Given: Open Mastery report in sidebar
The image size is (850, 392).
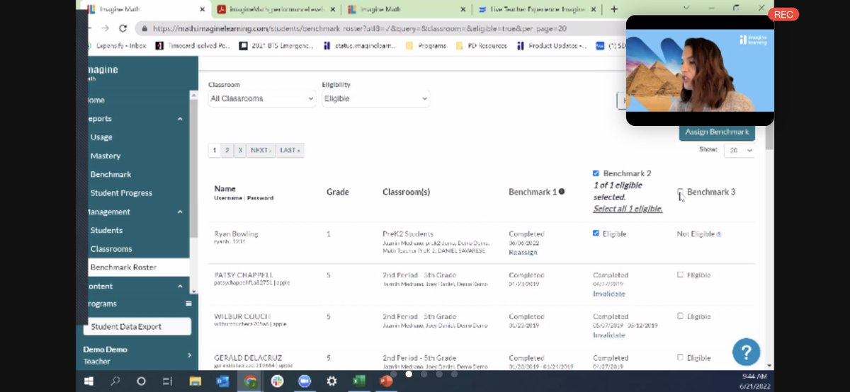Looking at the screenshot, I should (106, 156).
